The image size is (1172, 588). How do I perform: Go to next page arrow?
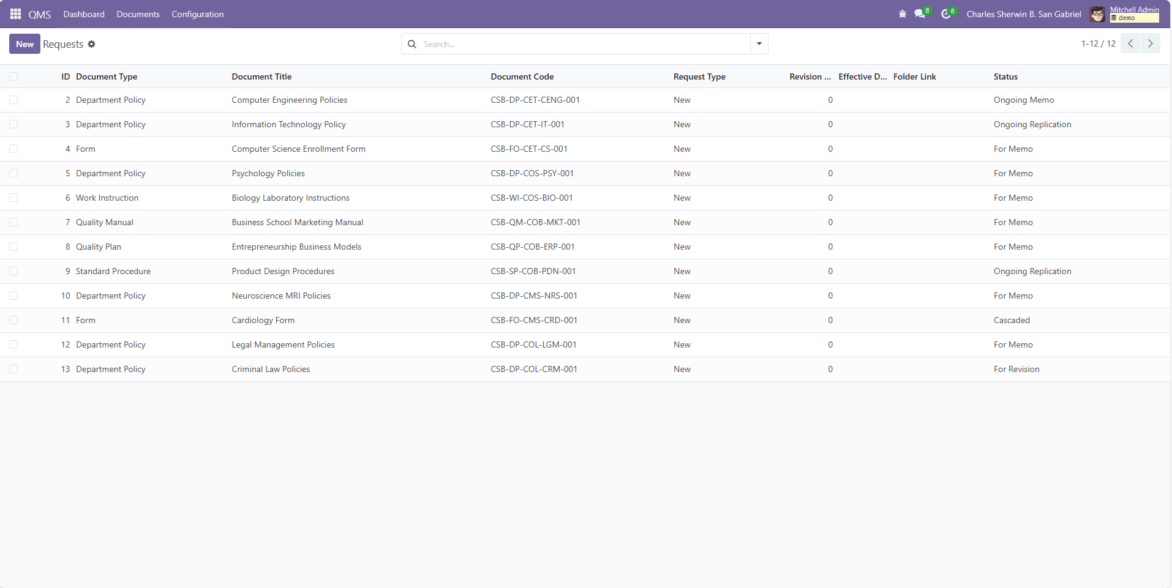pyautogui.click(x=1151, y=43)
